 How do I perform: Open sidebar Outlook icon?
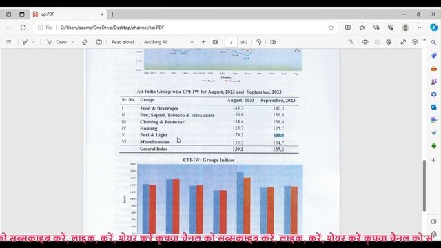click(x=433, y=107)
